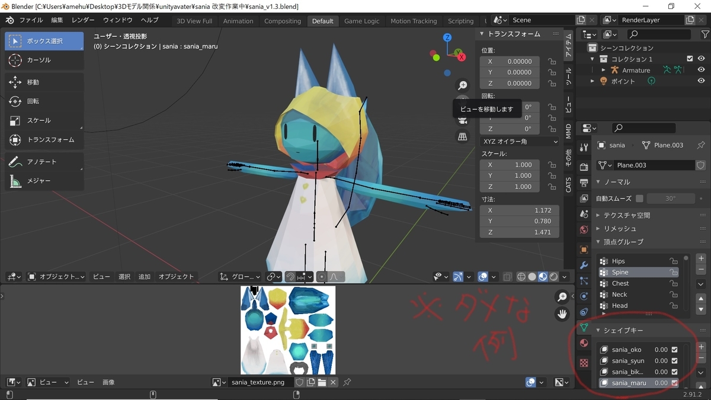Select the Transform (トランスフォーム) tool

(x=44, y=140)
